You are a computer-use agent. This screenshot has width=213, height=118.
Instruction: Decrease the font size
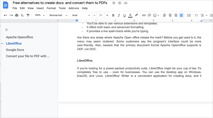(x=94, y=15)
